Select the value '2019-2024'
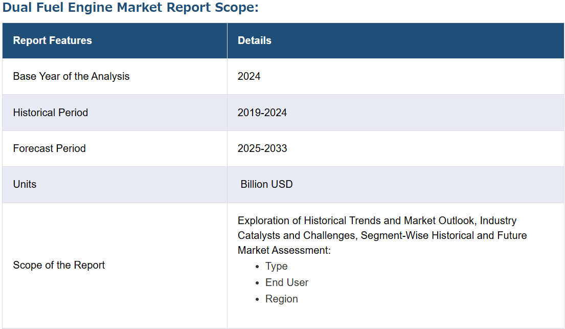 coord(262,113)
